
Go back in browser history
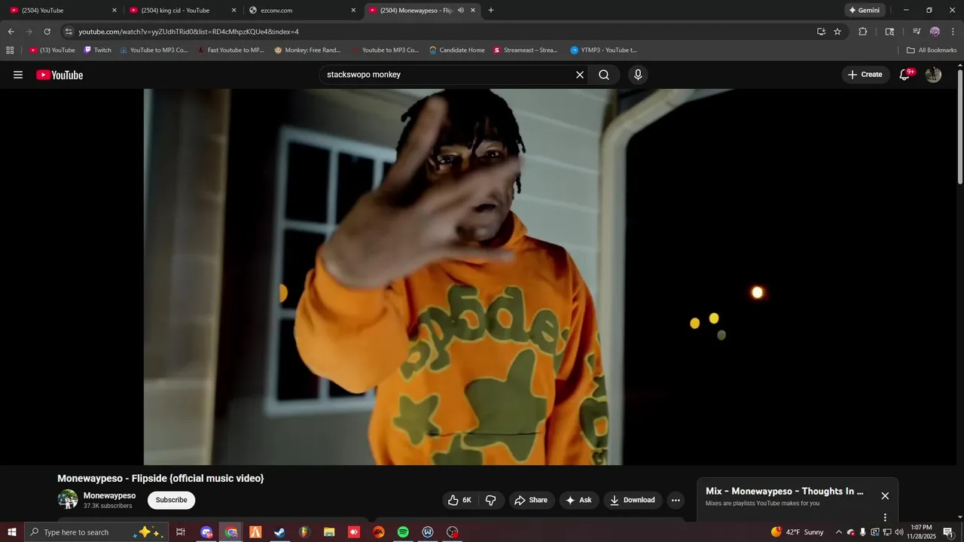(11, 32)
